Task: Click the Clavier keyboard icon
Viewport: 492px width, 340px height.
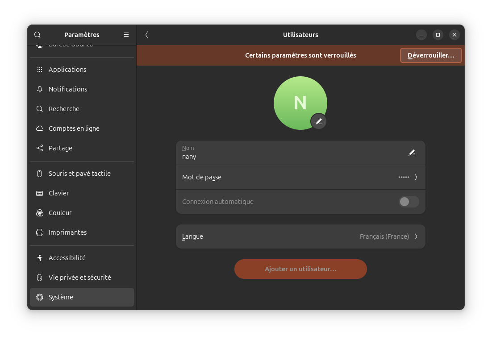Action: point(40,193)
